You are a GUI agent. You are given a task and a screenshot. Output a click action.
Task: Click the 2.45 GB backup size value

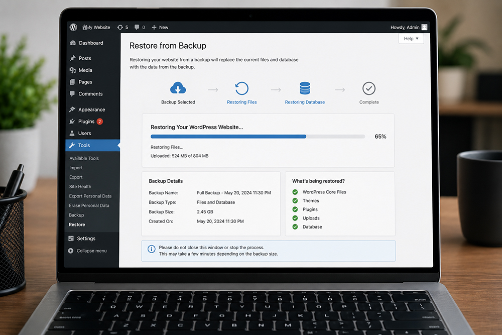(x=205, y=211)
